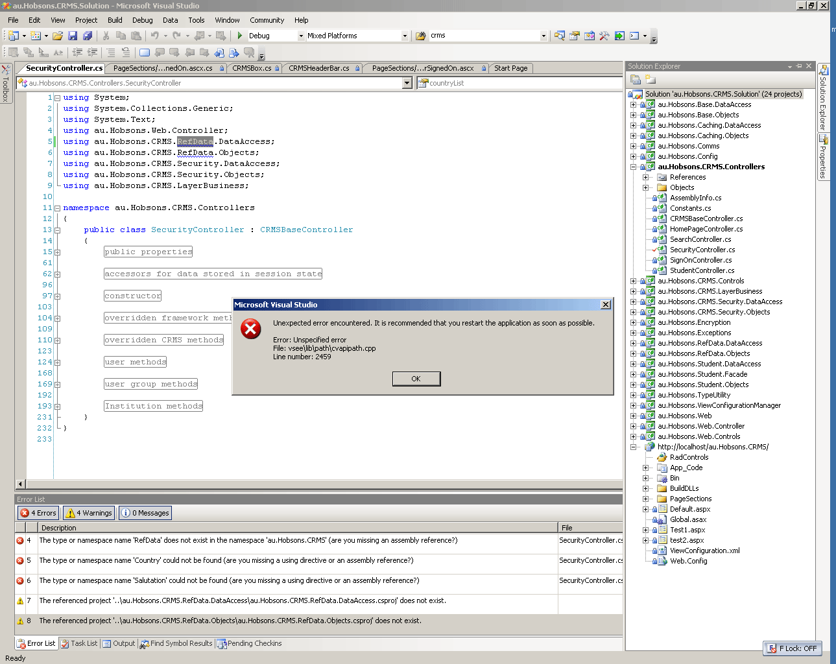The image size is (836, 664).
Task: Uncomment the selected lines icon
Action: point(126,53)
